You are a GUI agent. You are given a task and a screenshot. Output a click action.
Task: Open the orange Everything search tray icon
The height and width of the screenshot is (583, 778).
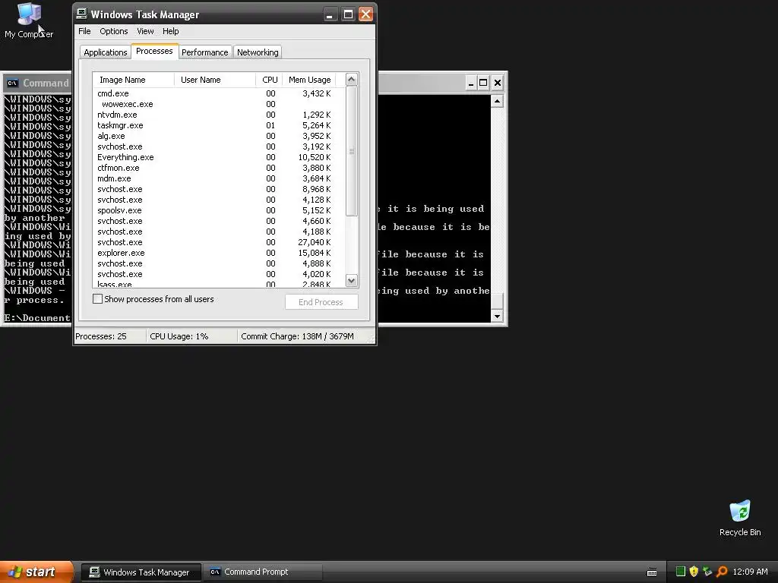pos(722,572)
